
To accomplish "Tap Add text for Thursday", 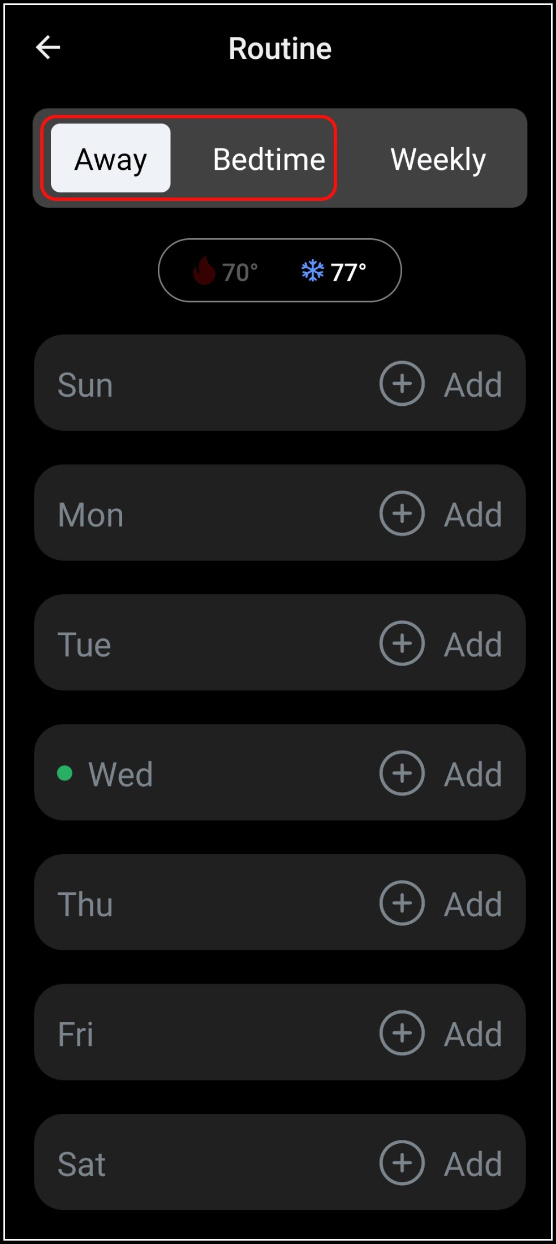I will point(473,904).
